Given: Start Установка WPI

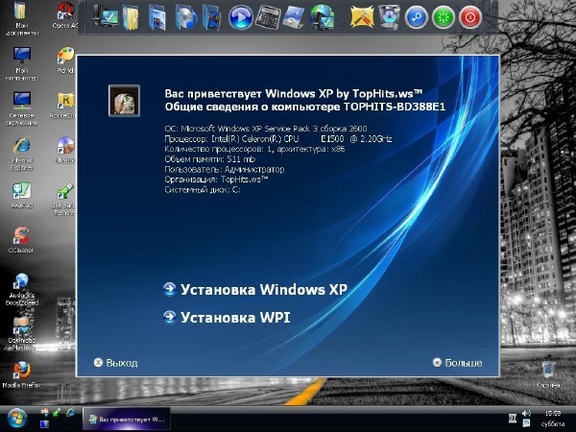Looking at the screenshot, I should [235, 318].
